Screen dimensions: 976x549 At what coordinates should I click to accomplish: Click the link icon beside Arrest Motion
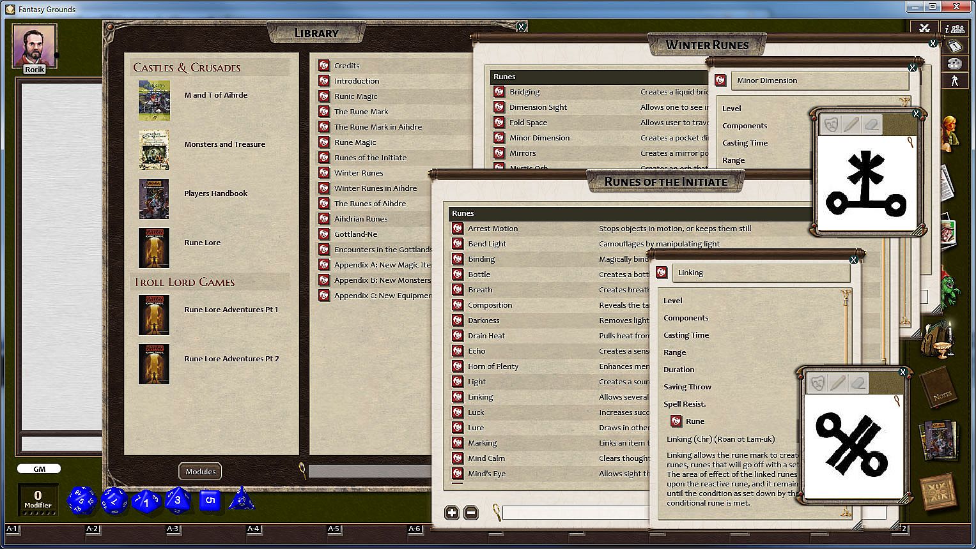tap(458, 228)
